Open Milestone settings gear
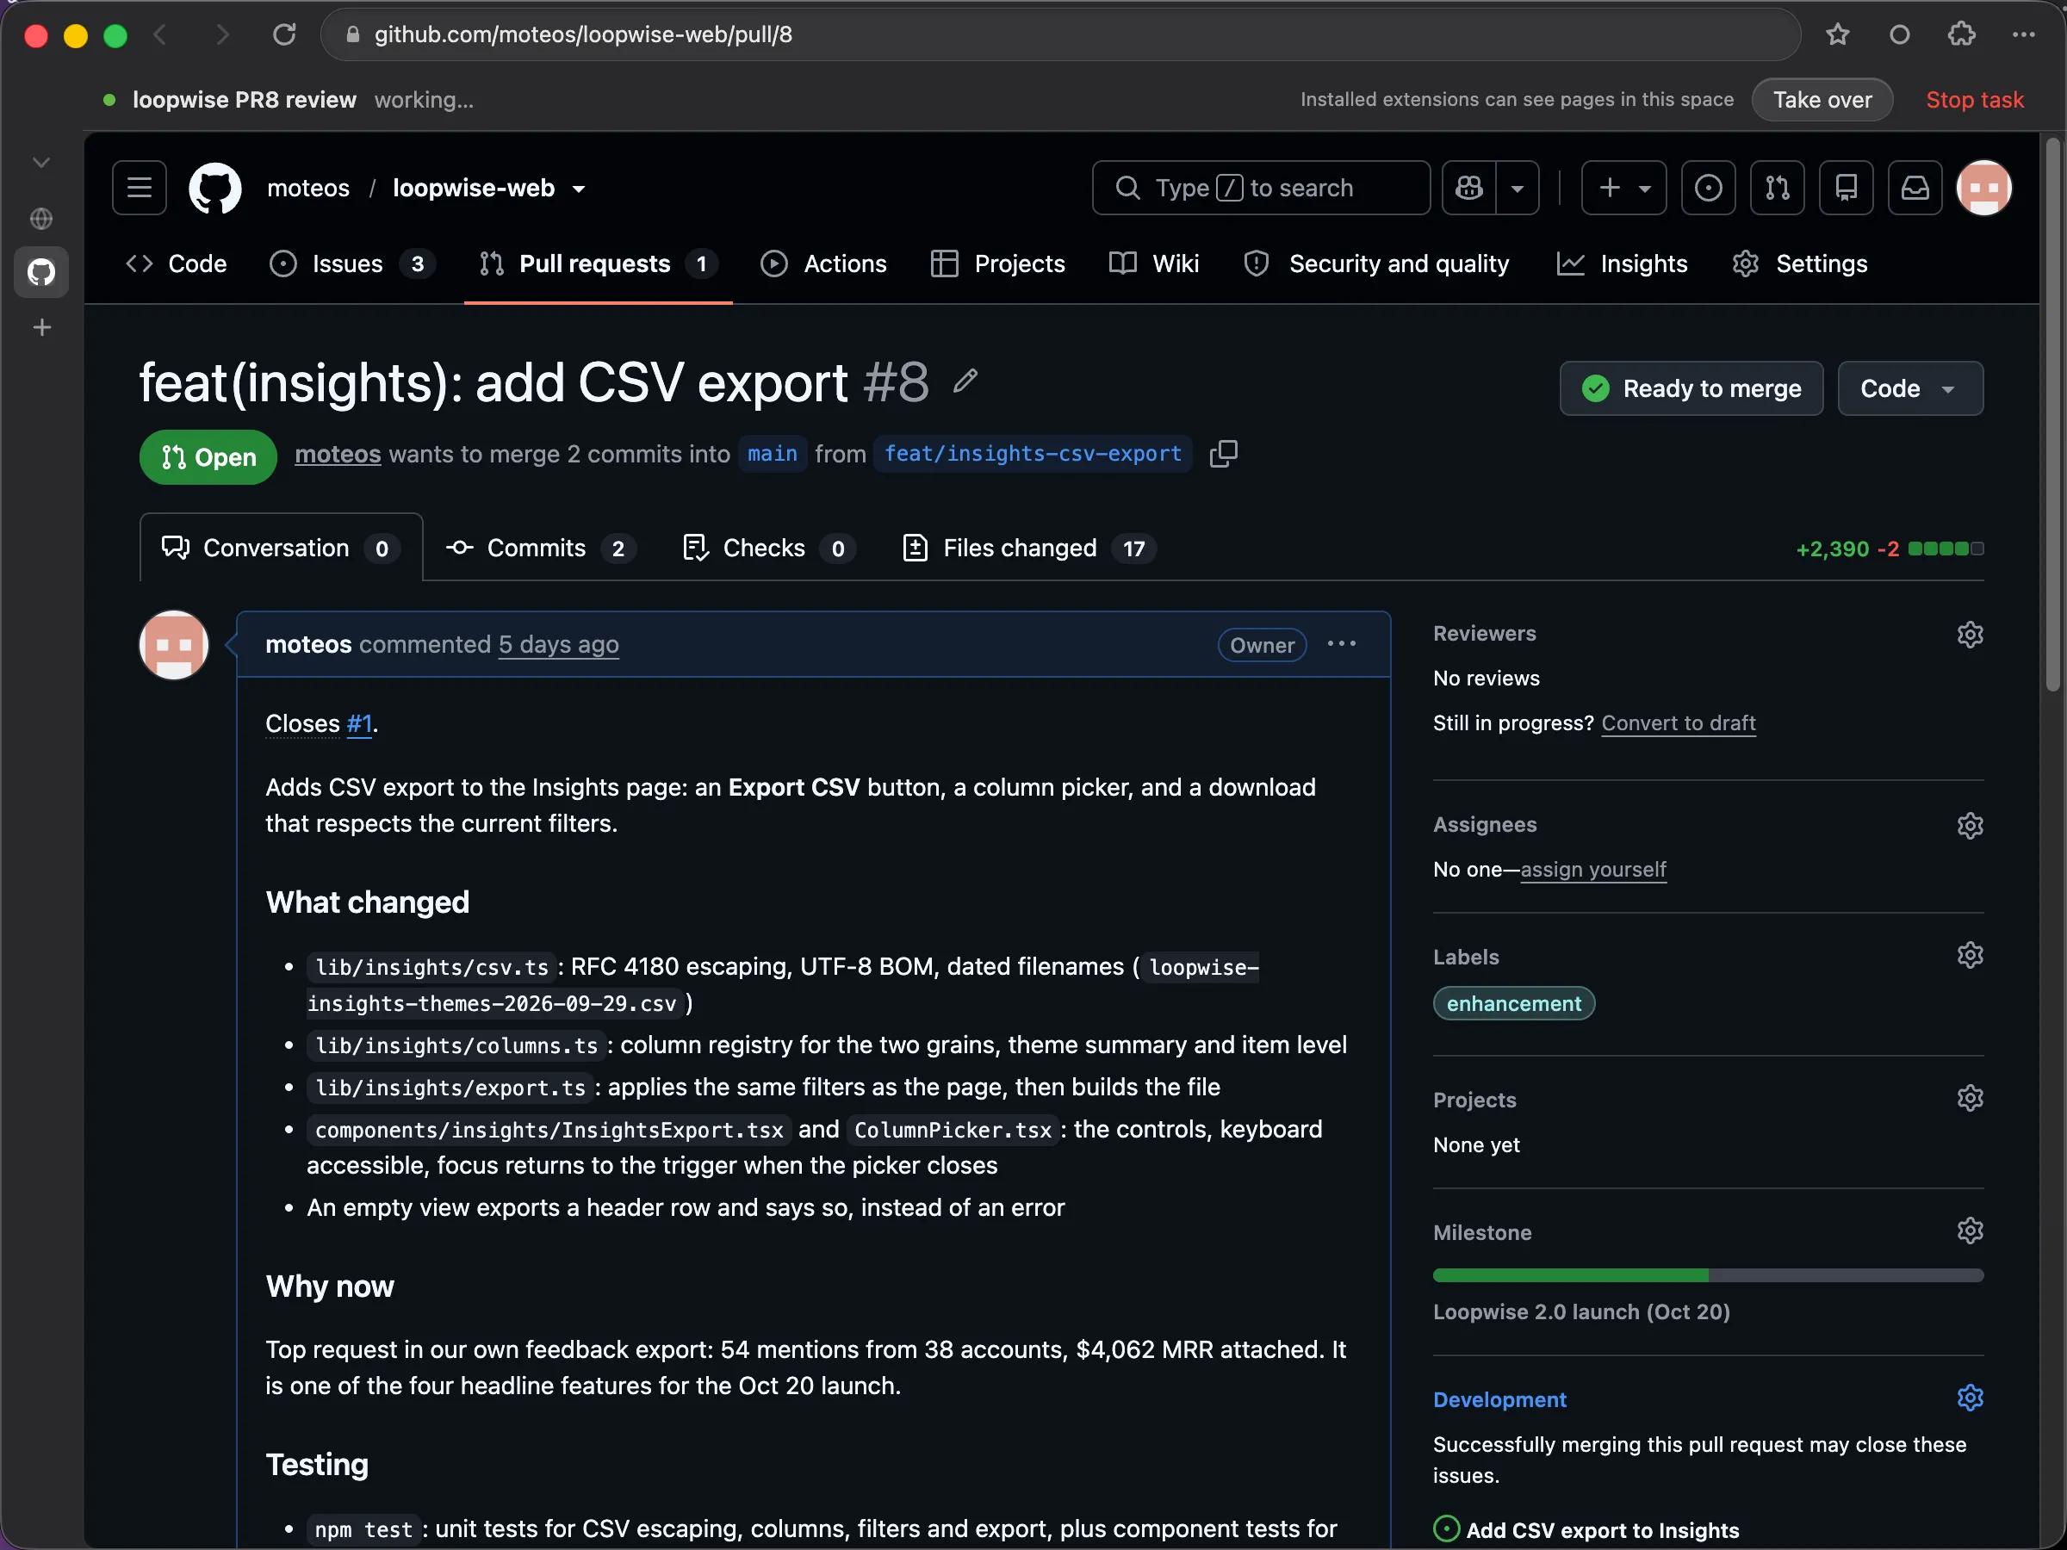The image size is (2067, 1550). click(x=1970, y=1231)
